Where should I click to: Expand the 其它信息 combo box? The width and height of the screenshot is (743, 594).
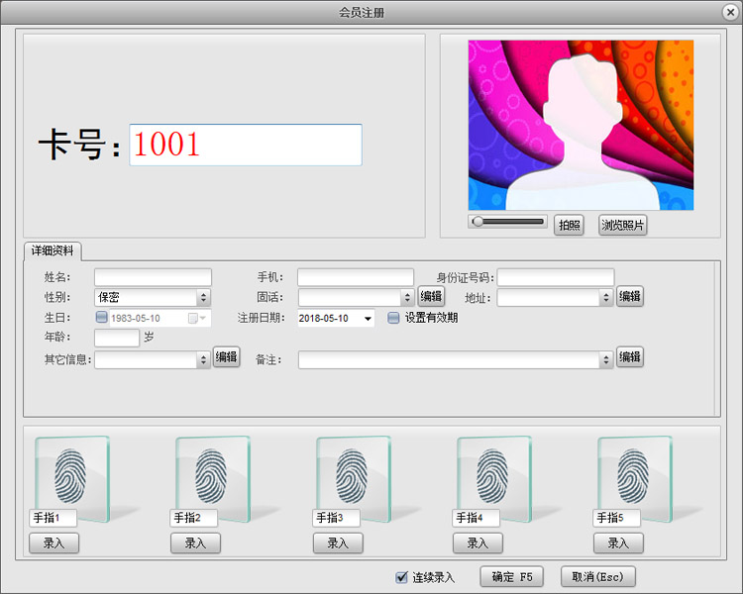[203, 360]
